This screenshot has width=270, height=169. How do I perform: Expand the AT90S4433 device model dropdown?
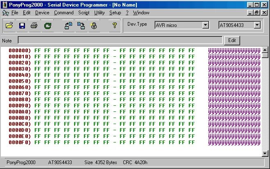257,25
